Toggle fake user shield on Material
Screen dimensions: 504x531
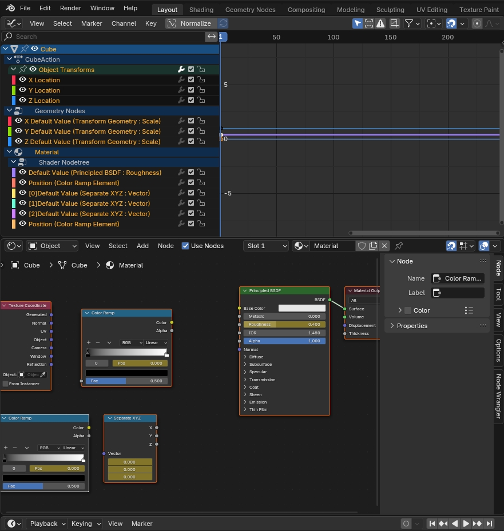[362, 246]
